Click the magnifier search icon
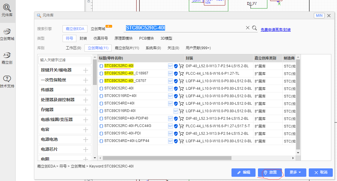Image resolution: width=337 pixels, height=181 pixels. [x=254, y=28]
